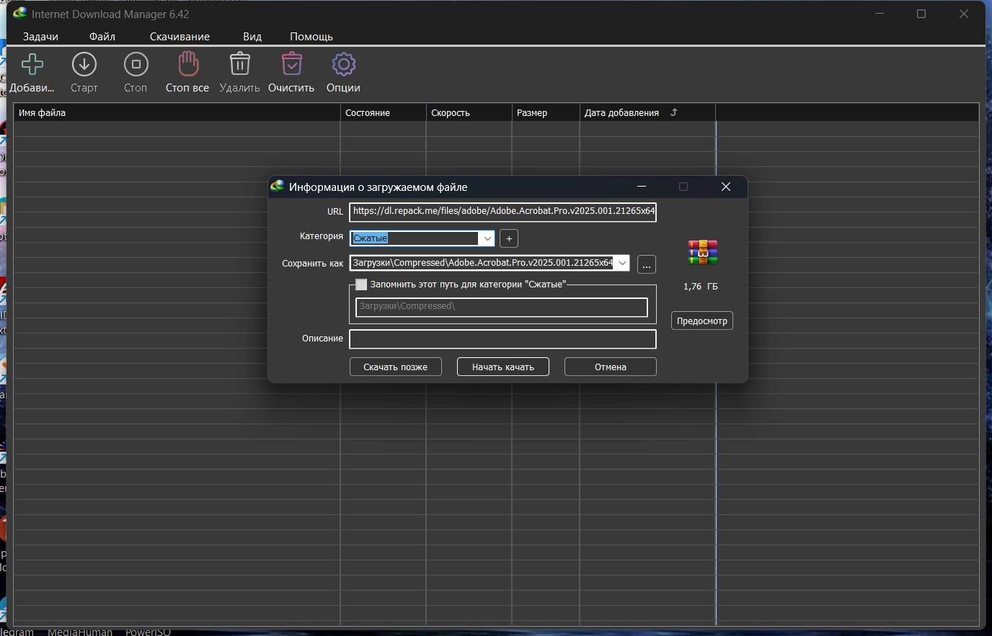Click into the Описание input field
992x636 pixels.
click(x=503, y=339)
